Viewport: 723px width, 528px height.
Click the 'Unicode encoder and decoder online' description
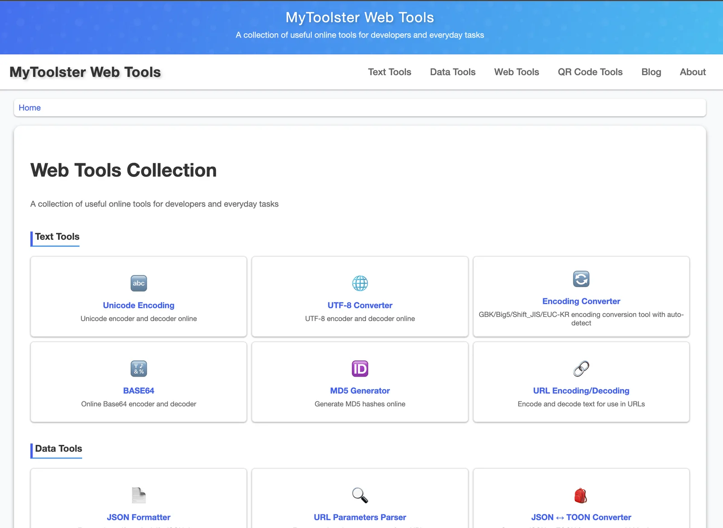coord(139,319)
